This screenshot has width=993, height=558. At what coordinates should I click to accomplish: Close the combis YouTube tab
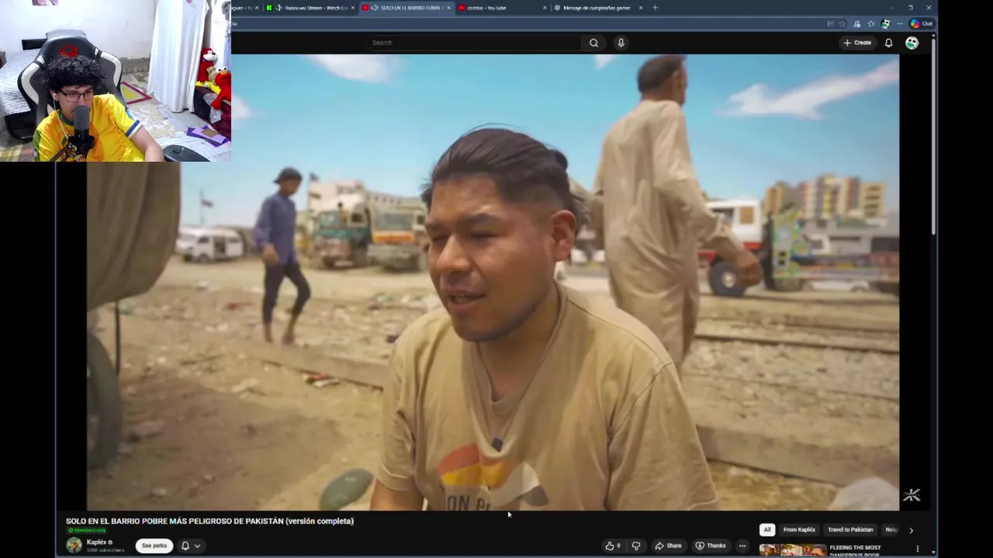545,8
